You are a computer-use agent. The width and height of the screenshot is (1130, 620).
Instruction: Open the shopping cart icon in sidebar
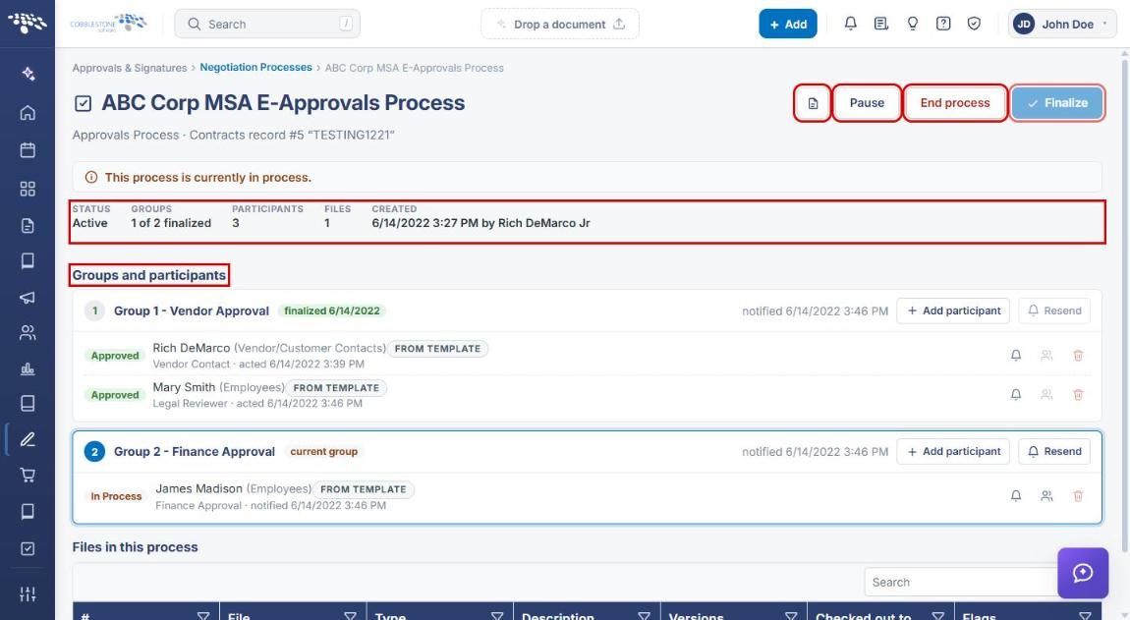(28, 476)
